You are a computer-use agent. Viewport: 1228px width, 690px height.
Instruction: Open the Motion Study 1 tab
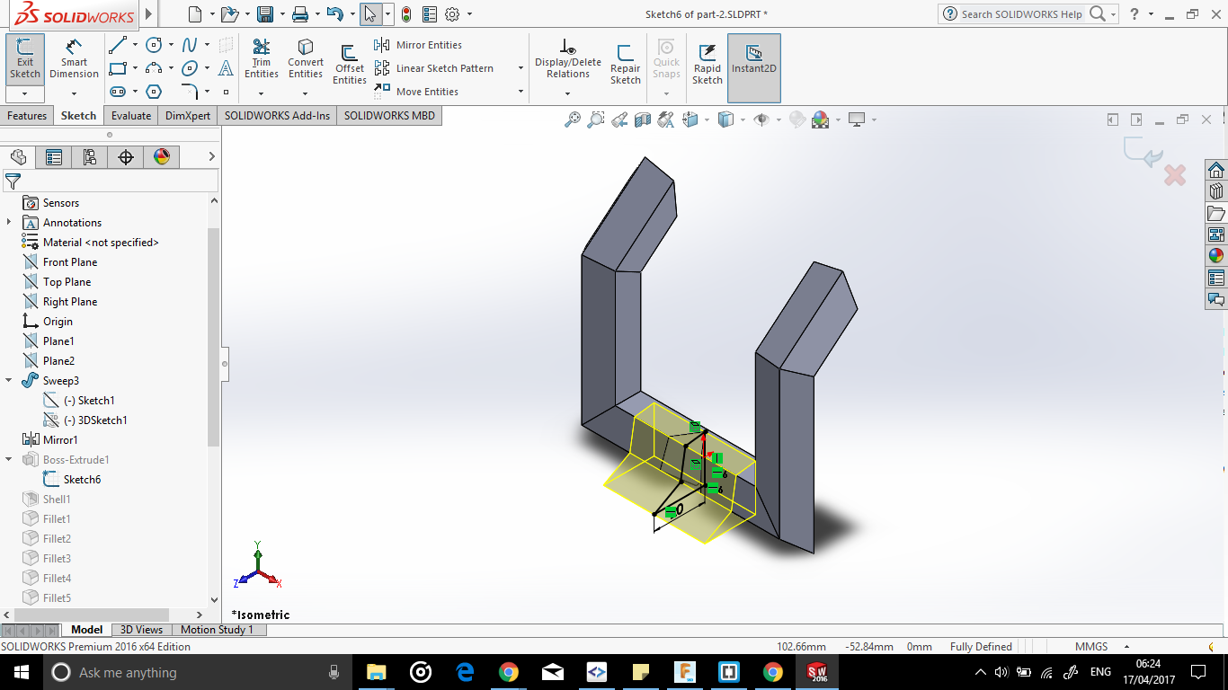point(218,630)
